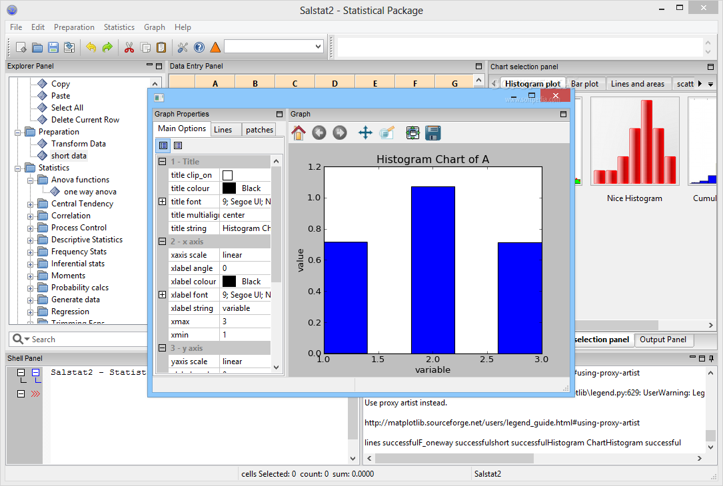This screenshot has width=723, height=486.
Task: Open the Statistics menu
Action: [119, 27]
